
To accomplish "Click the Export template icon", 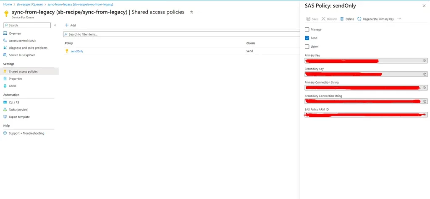I will pos(5,117).
